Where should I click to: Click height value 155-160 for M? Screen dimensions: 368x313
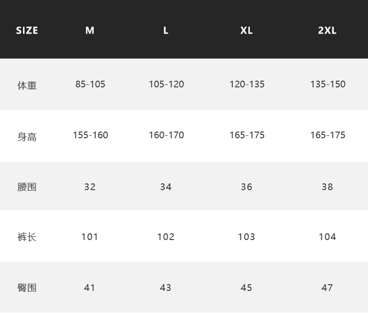click(x=90, y=135)
